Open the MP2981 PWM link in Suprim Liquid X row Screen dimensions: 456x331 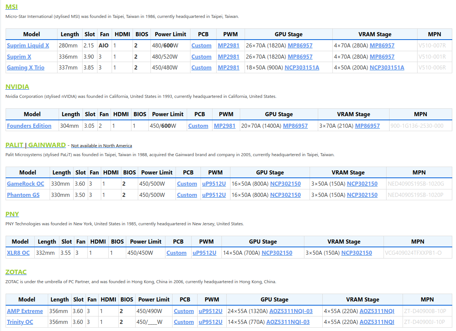[229, 46]
